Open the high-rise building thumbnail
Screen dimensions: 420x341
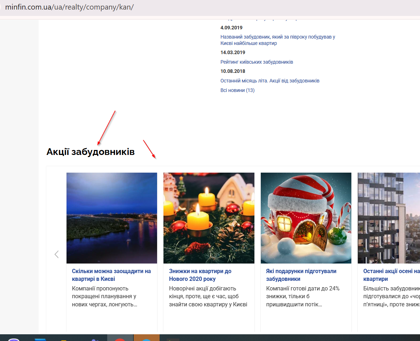[389, 218]
